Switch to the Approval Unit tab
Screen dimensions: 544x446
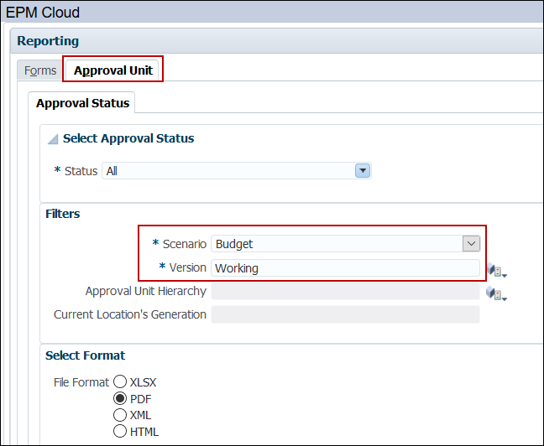pos(113,70)
